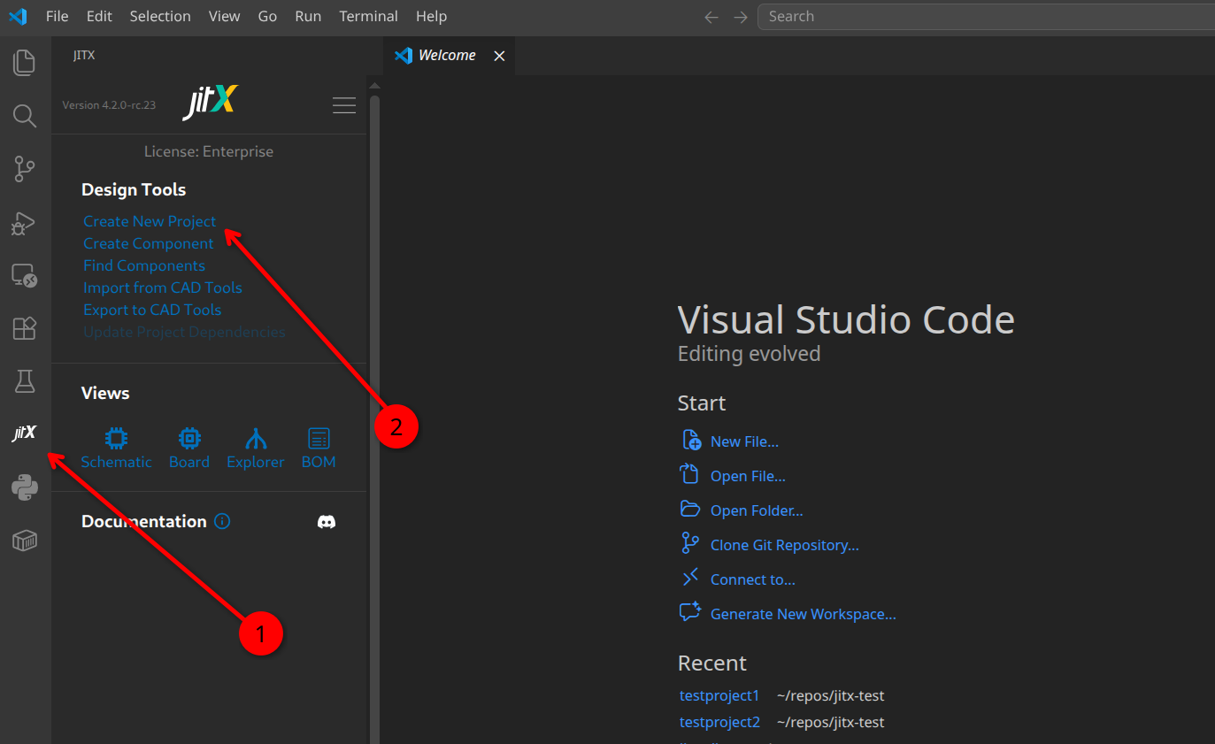Open the JITX extension in activity bar

(25, 433)
